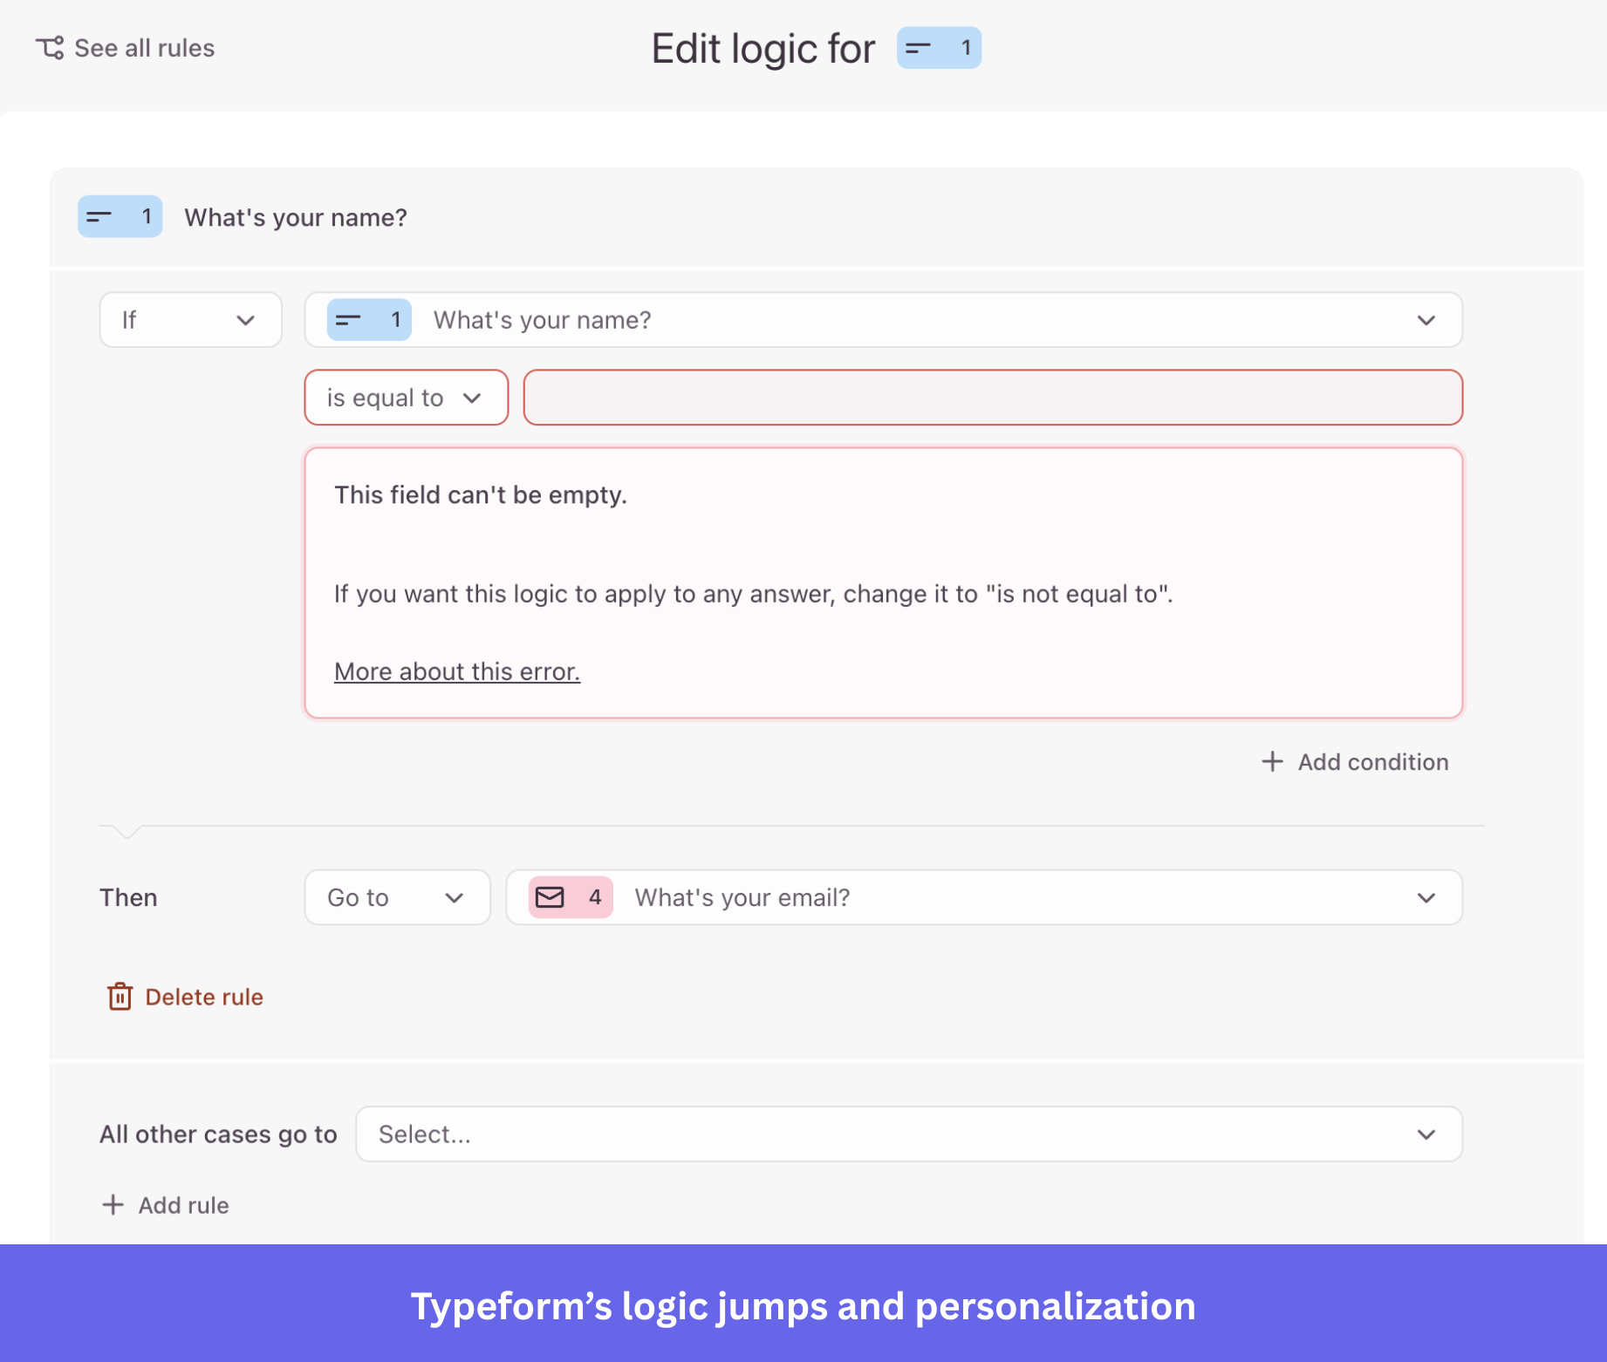Open the More about this error link
This screenshot has height=1362, width=1607.
tap(456, 671)
